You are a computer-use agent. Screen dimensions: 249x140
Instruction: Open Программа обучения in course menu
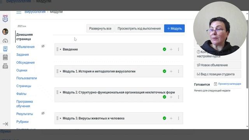[x=25, y=104]
